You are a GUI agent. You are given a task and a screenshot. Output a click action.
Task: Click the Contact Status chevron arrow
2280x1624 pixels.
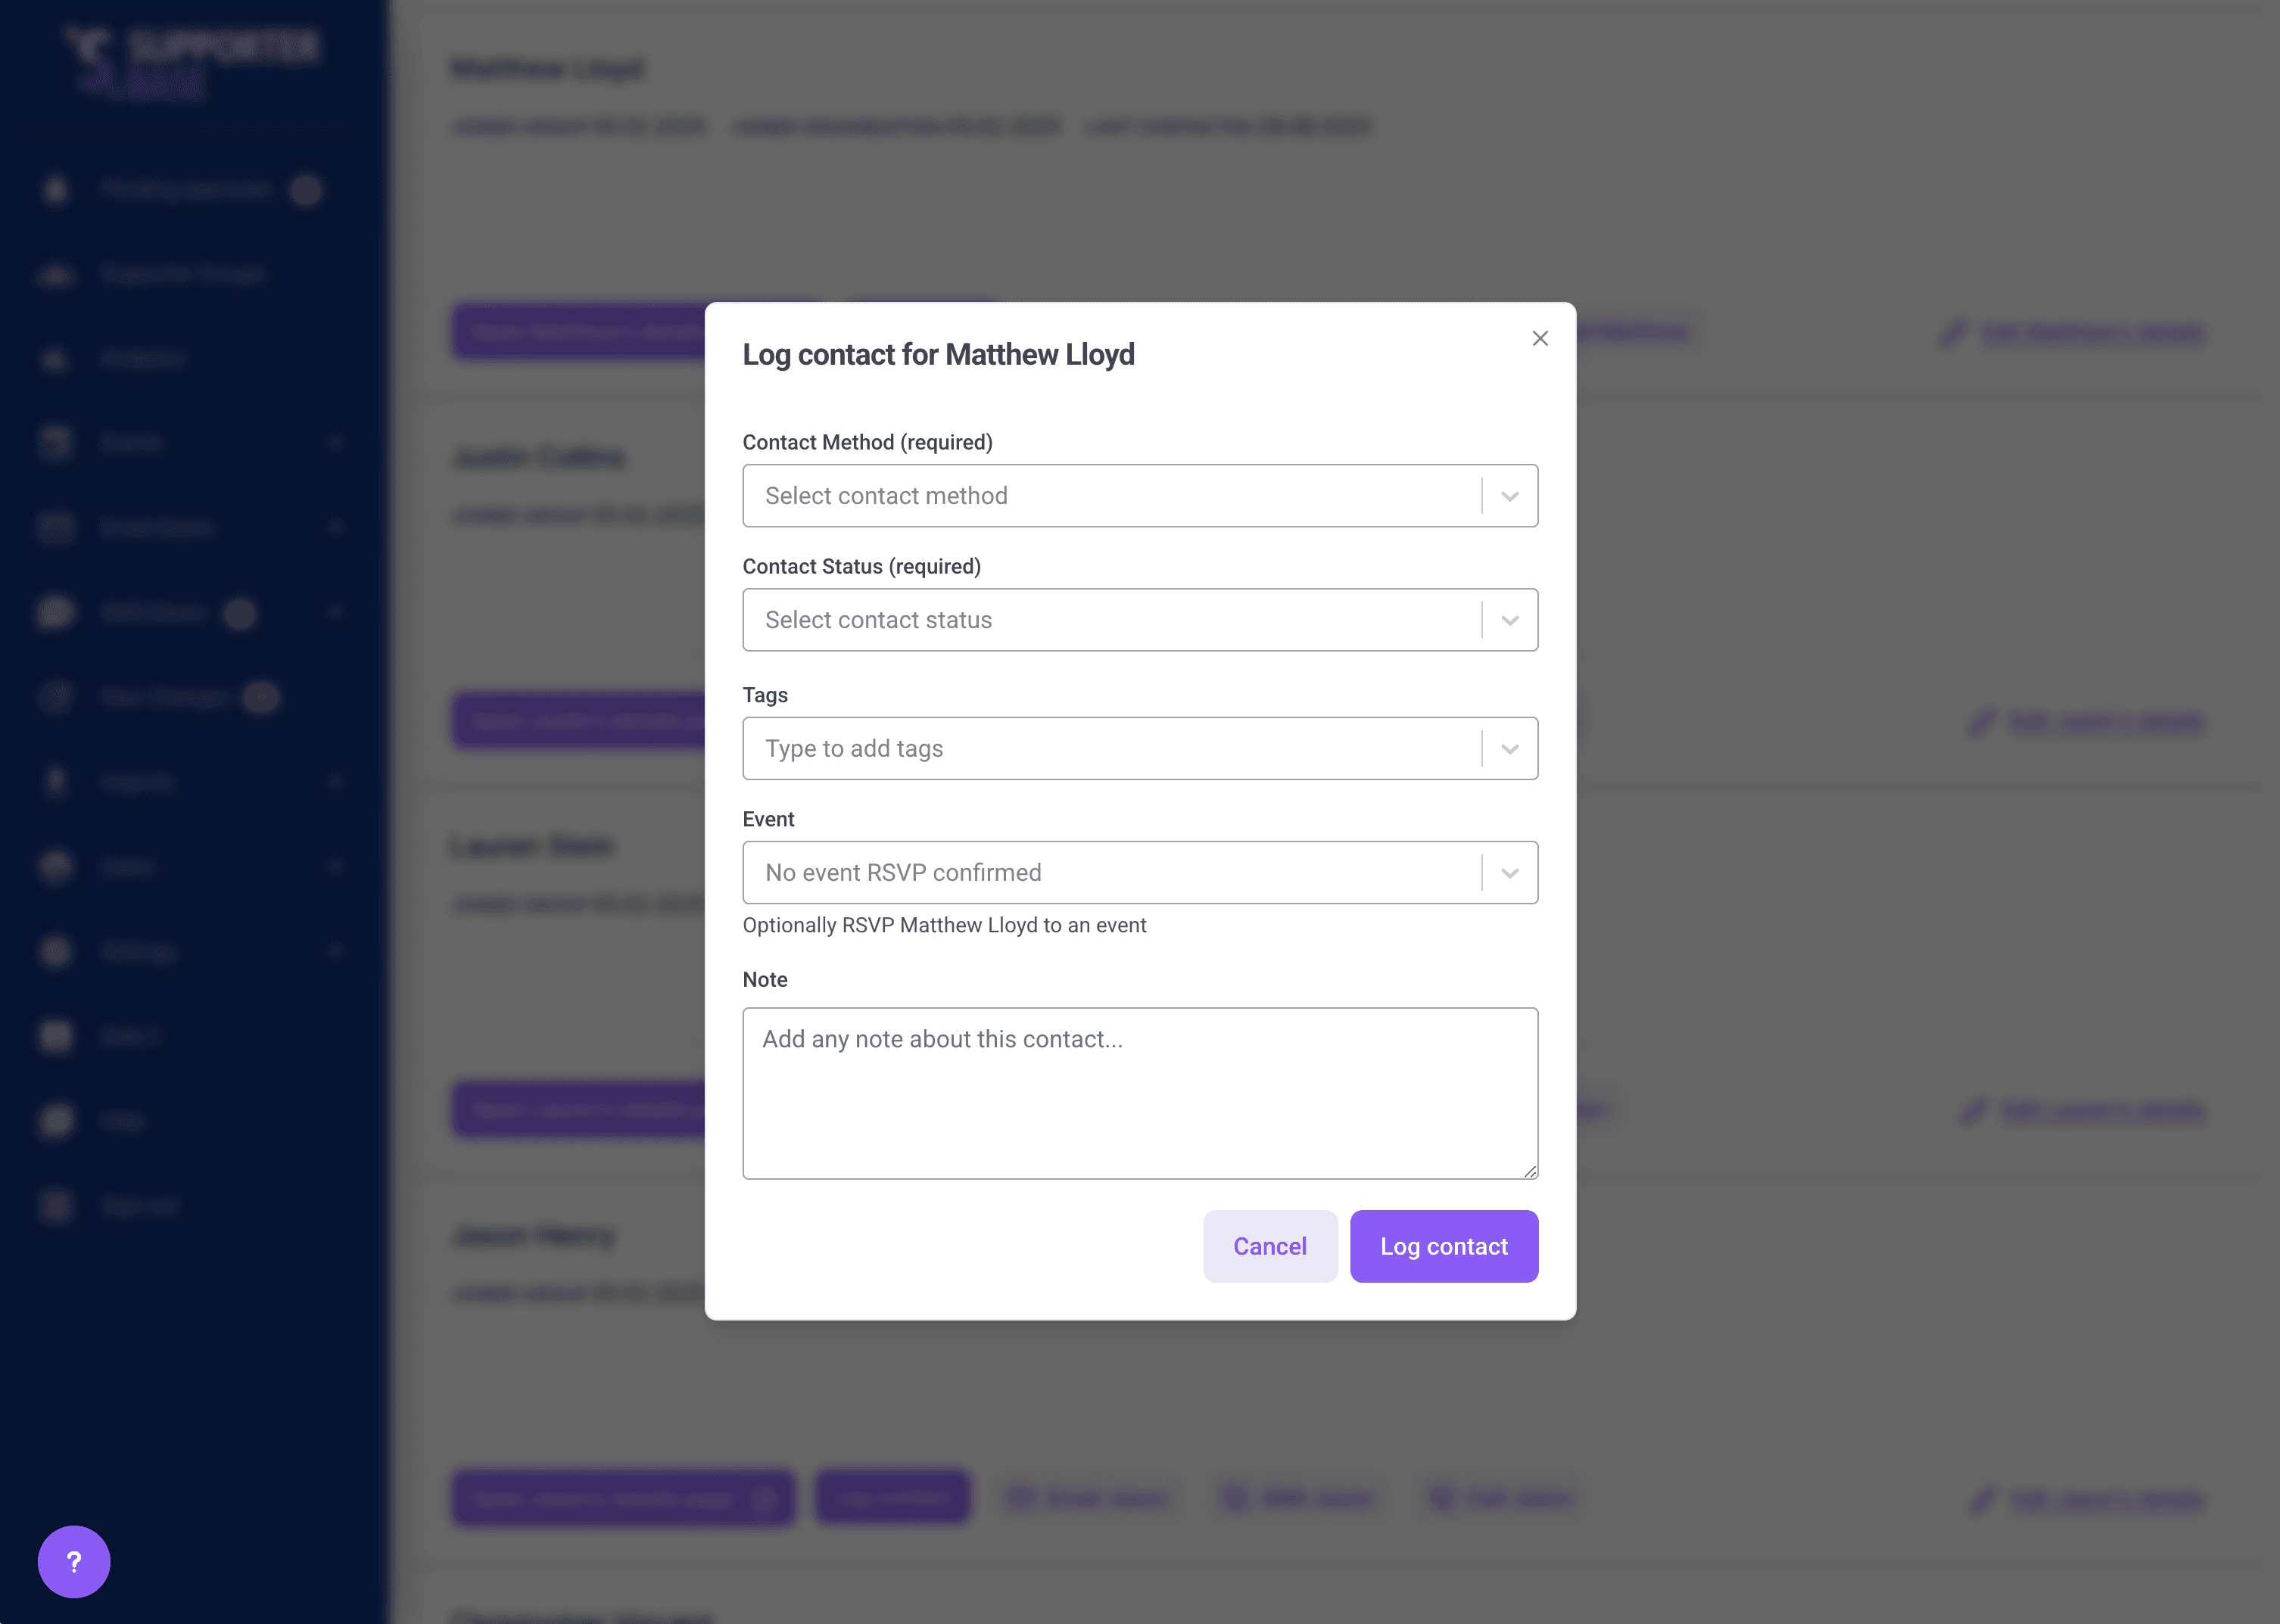click(x=1510, y=620)
